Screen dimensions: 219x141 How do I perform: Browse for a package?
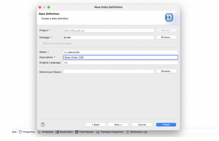166,37
